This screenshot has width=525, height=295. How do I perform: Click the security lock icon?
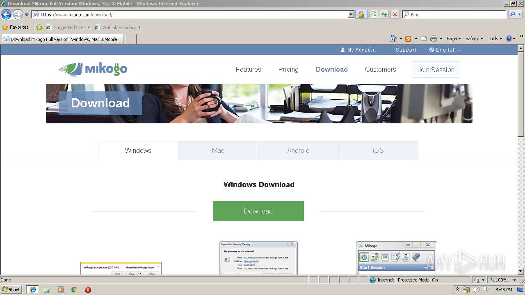tap(361, 15)
